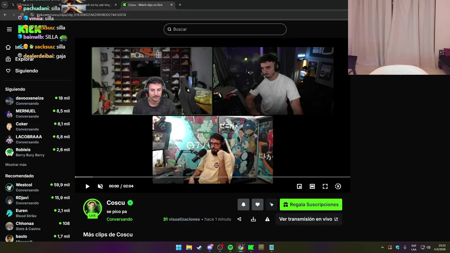Seek on the clip progress bar

click(x=212, y=177)
